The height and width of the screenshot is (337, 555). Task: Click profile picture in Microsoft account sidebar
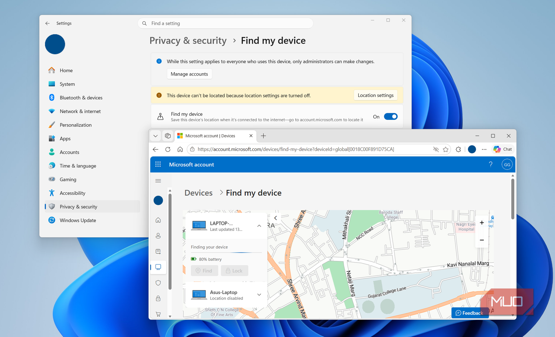[158, 200]
